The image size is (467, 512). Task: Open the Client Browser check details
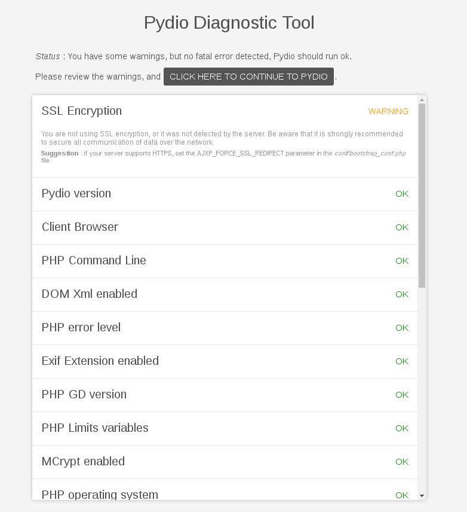225,228
